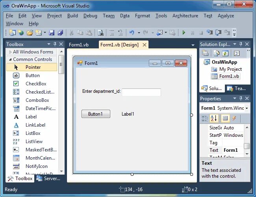Image resolution: width=256 pixels, height=197 pixels.
Task: Select the ListView control in Toolbox
Action: [x=32, y=142]
